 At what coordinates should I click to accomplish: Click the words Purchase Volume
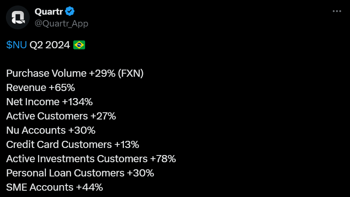(46, 73)
